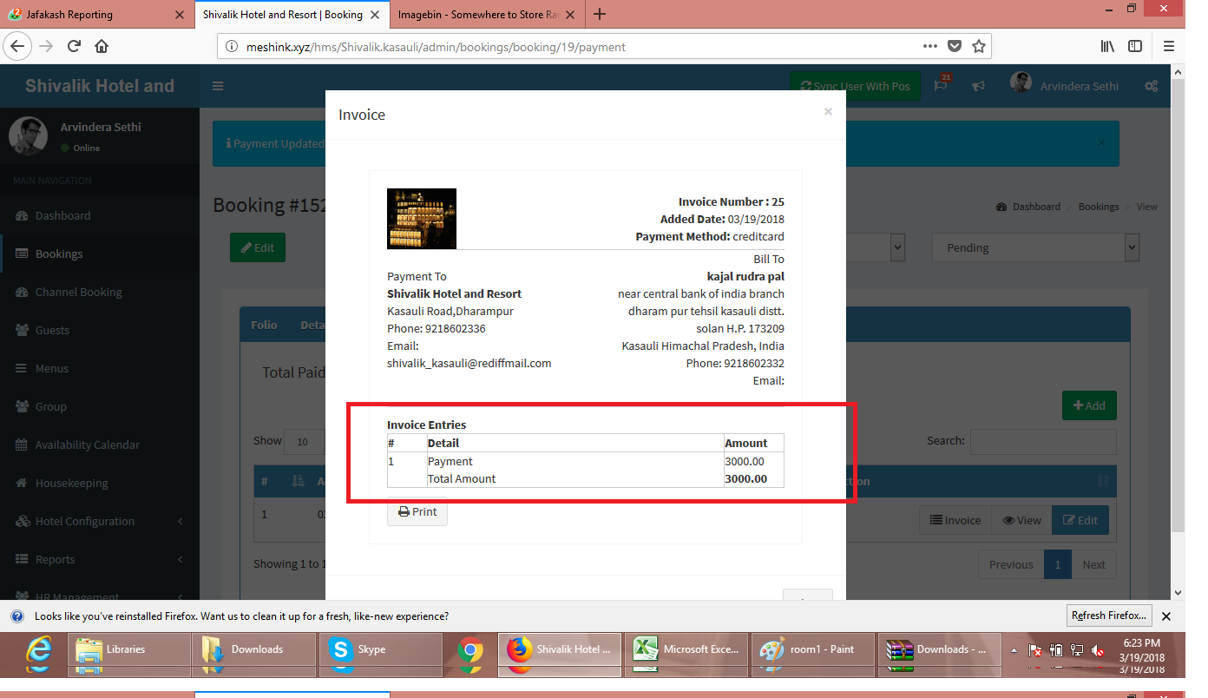Open Bookings in sidebar
Image resolution: width=1208 pixels, height=698 pixels.
[100, 254]
